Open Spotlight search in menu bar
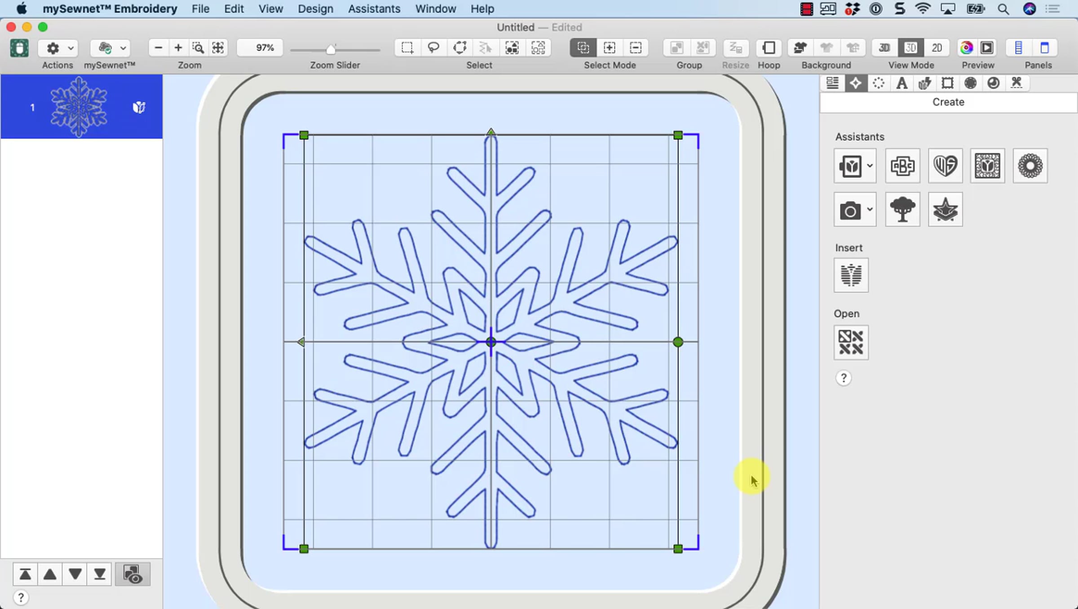 [1003, 9]
